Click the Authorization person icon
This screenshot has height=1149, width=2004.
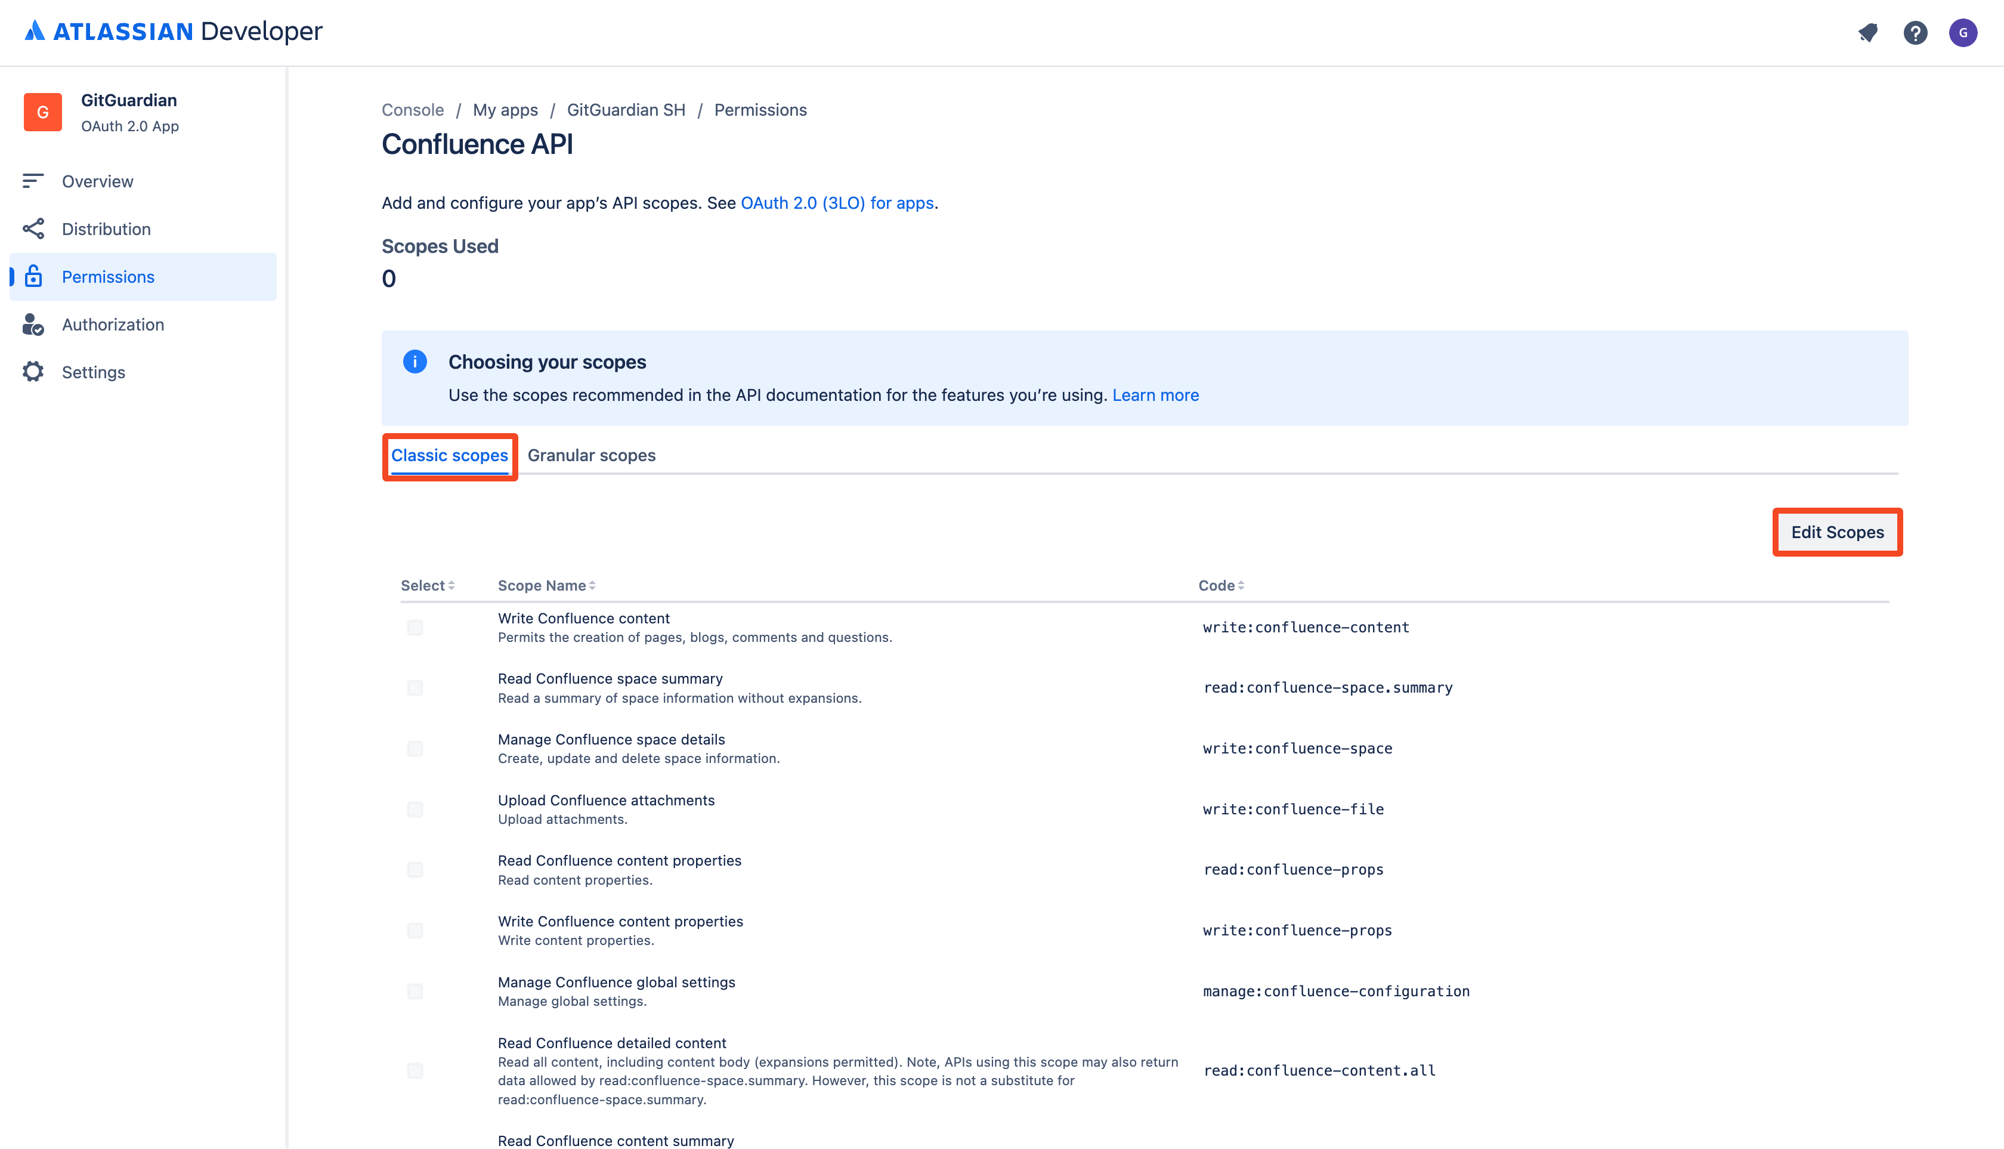(33, 325)
